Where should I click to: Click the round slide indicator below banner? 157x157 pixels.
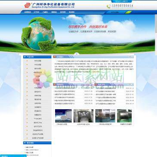tap(77, 54)
